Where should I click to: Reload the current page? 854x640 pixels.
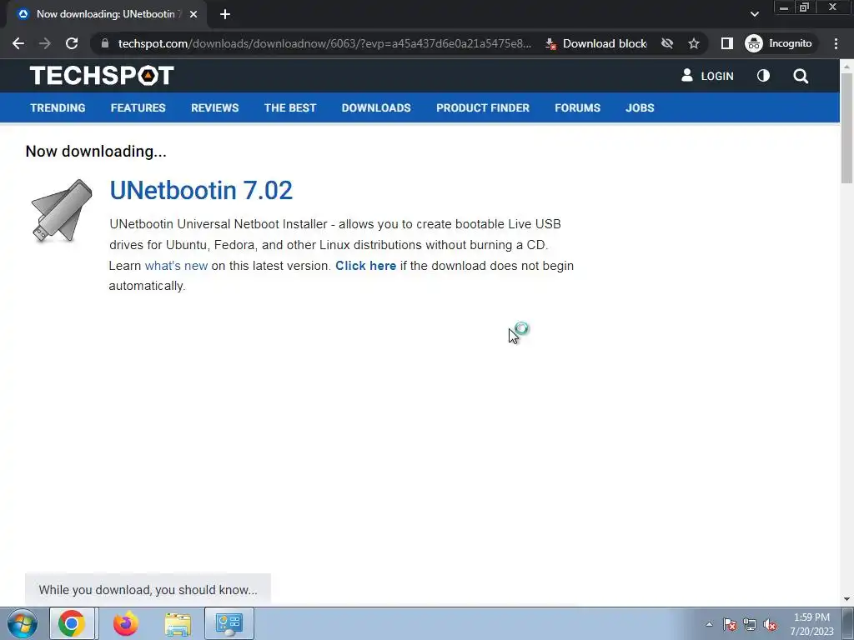72,43
